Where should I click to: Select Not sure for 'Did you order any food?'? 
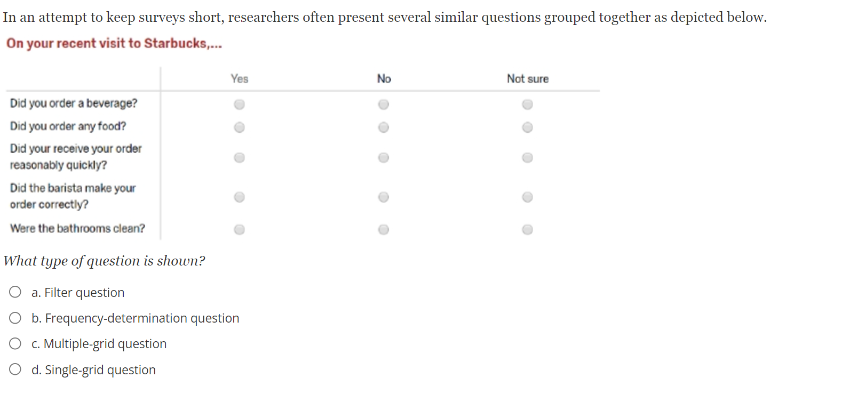point(528,127)
